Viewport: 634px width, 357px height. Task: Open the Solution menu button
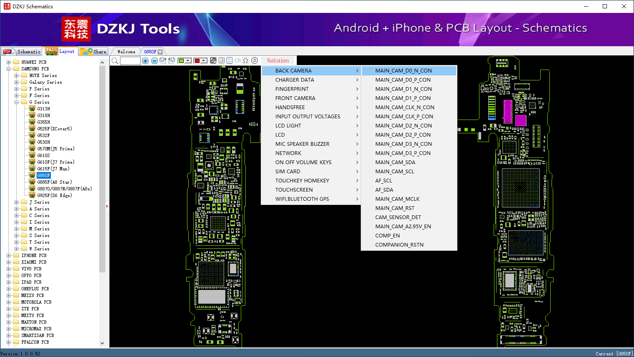[x=278, y=60]
